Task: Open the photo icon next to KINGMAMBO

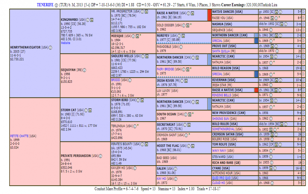Action: [91, 19]
